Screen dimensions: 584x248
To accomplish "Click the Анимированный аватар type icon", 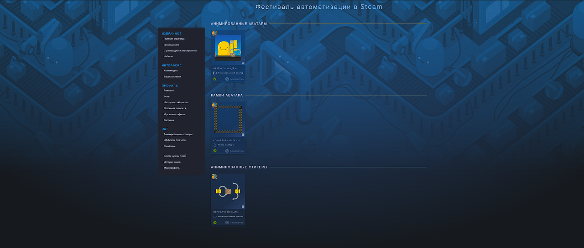I will (x=215, y=73).
